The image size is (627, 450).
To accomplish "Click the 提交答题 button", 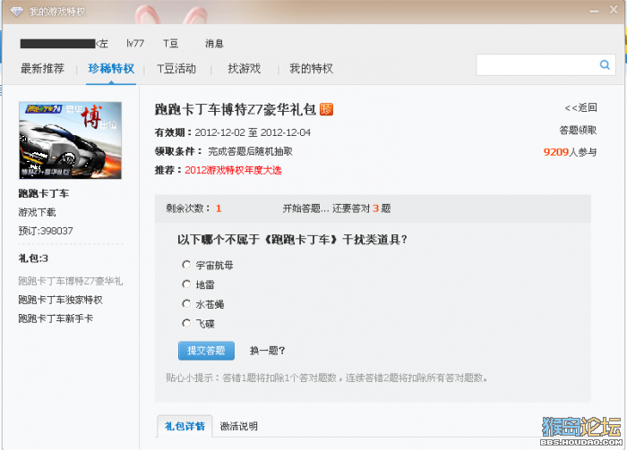I will [x=206, y=351].
